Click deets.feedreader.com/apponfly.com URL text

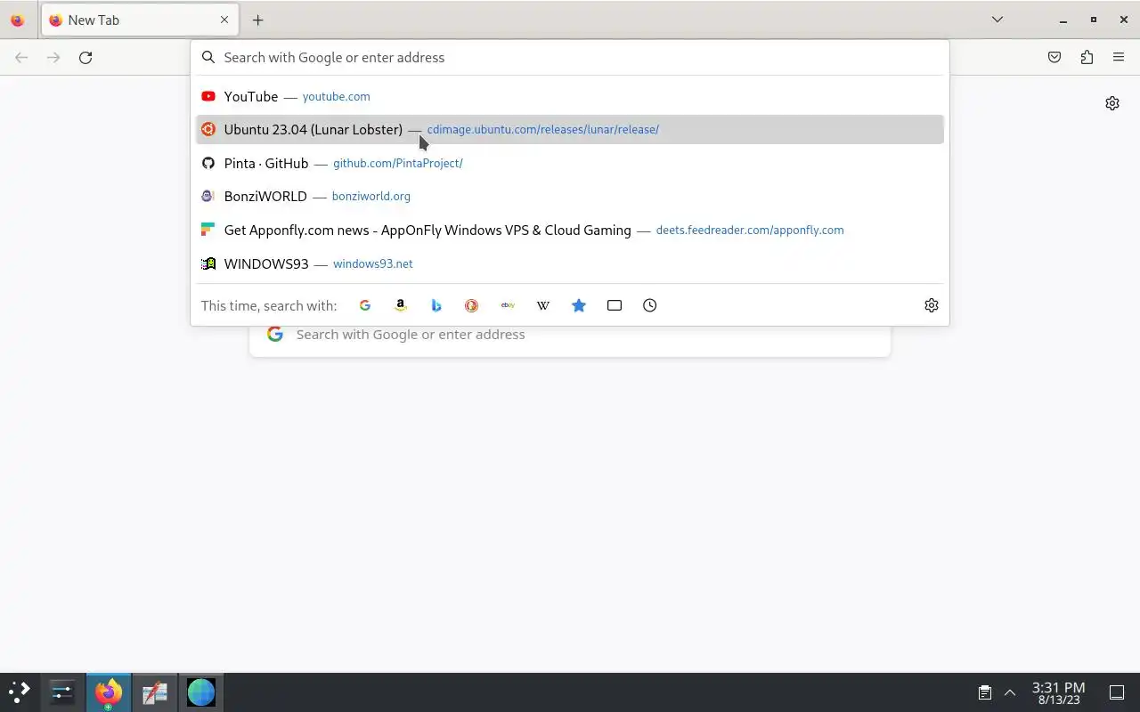tap(750, 230)
